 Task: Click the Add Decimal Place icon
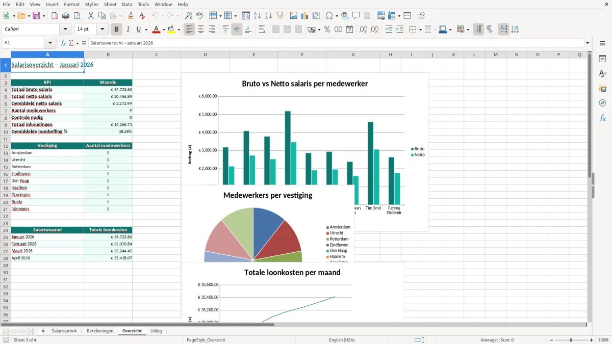click(x=363, y=30)
